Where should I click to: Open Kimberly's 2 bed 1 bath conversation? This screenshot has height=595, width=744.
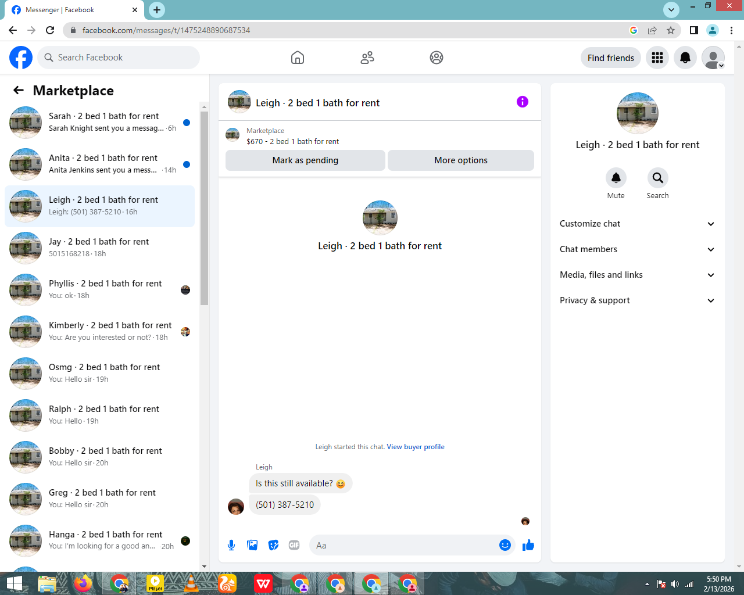pyautogui.click(x=99, y=332)
